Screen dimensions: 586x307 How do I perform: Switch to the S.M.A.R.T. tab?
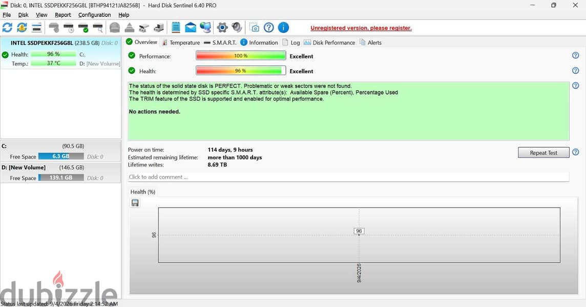(220, 42)
